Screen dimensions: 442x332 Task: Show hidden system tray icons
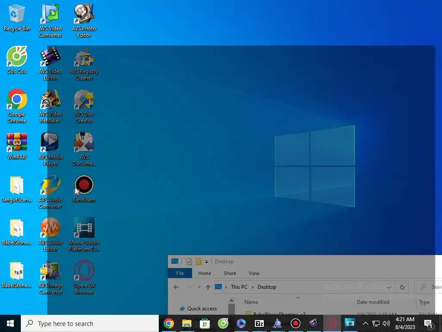[365, 323]
